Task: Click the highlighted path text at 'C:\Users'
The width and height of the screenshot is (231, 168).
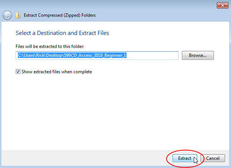Action: pyautogui.click(x=25, y=55)
